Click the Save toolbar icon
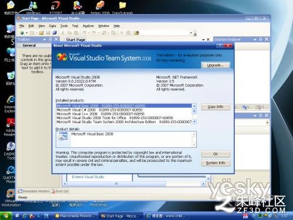 click(48, 33)
